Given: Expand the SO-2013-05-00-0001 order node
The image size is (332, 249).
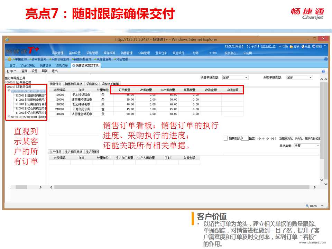Looking at the screenshot, I should point(9,117).
